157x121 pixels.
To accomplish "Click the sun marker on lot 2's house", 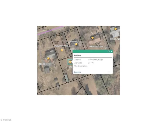I will click(48, 58).
